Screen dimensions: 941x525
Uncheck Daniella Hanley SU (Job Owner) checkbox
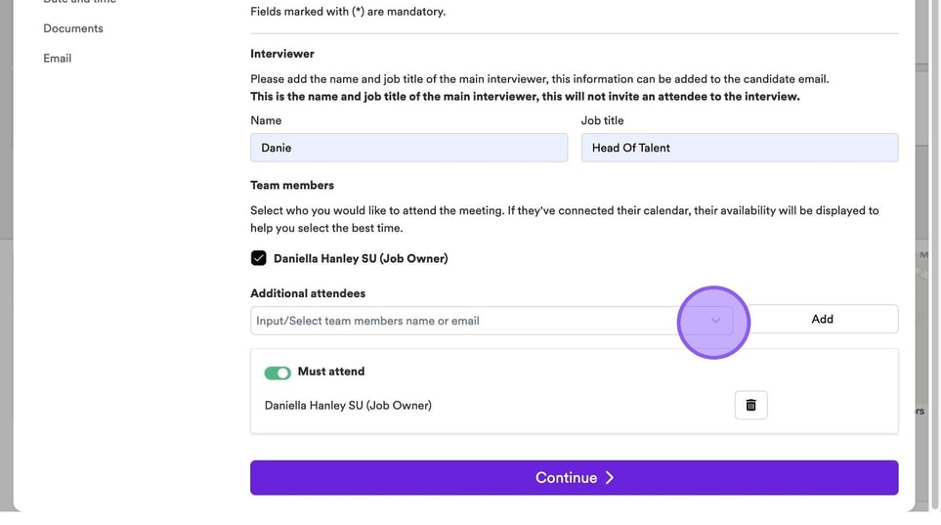[x=259, y=259]
